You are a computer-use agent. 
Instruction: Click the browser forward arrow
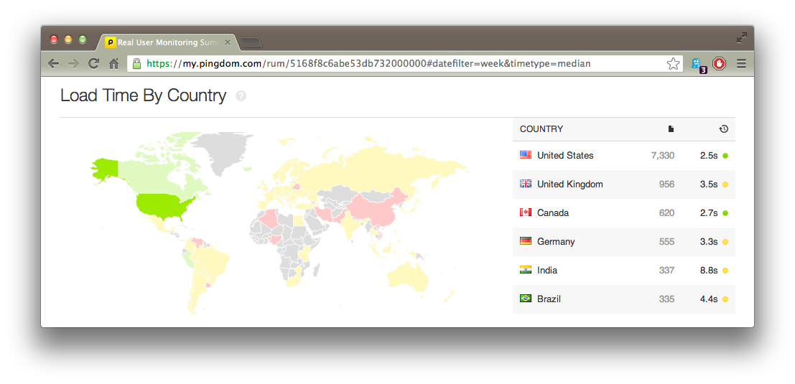[73, 63]
